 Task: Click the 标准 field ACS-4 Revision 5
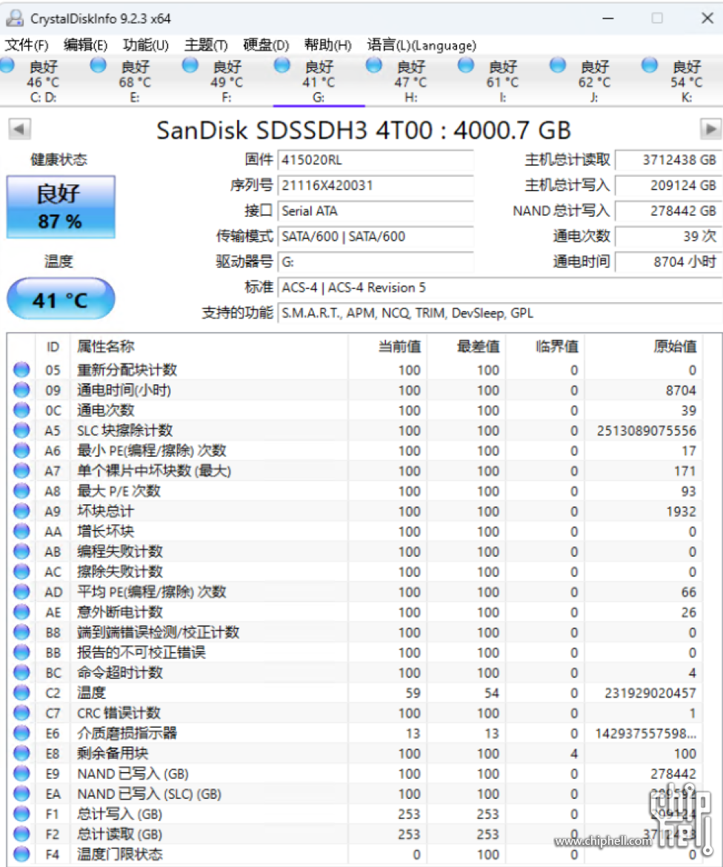coord(499,287)
